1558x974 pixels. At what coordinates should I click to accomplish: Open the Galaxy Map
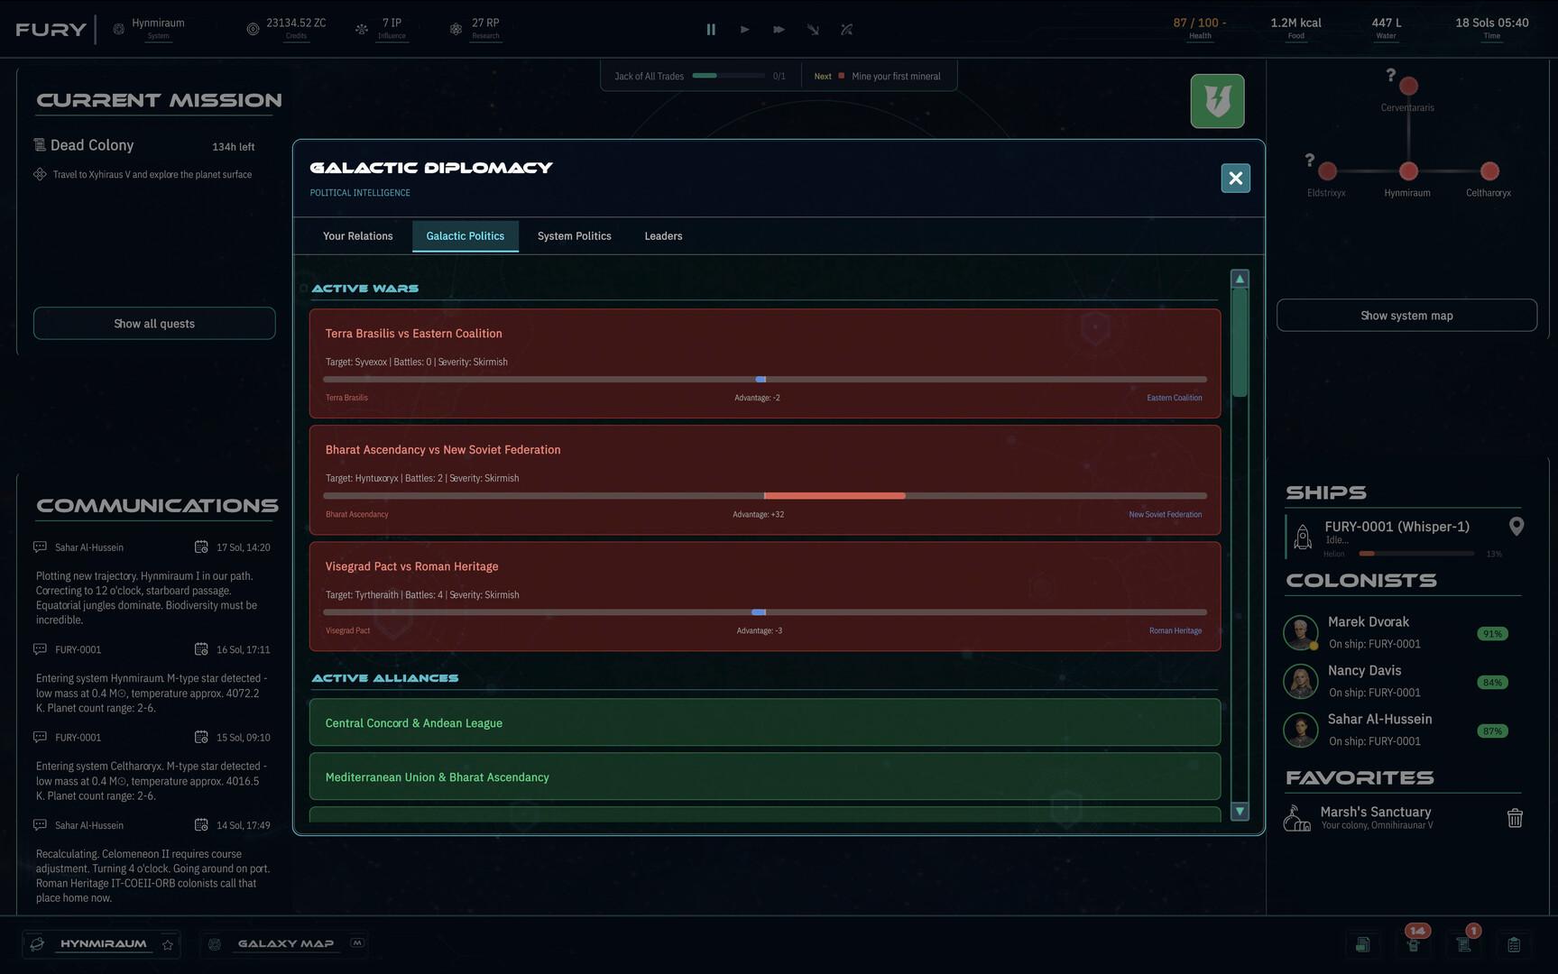tap(285, 944)
